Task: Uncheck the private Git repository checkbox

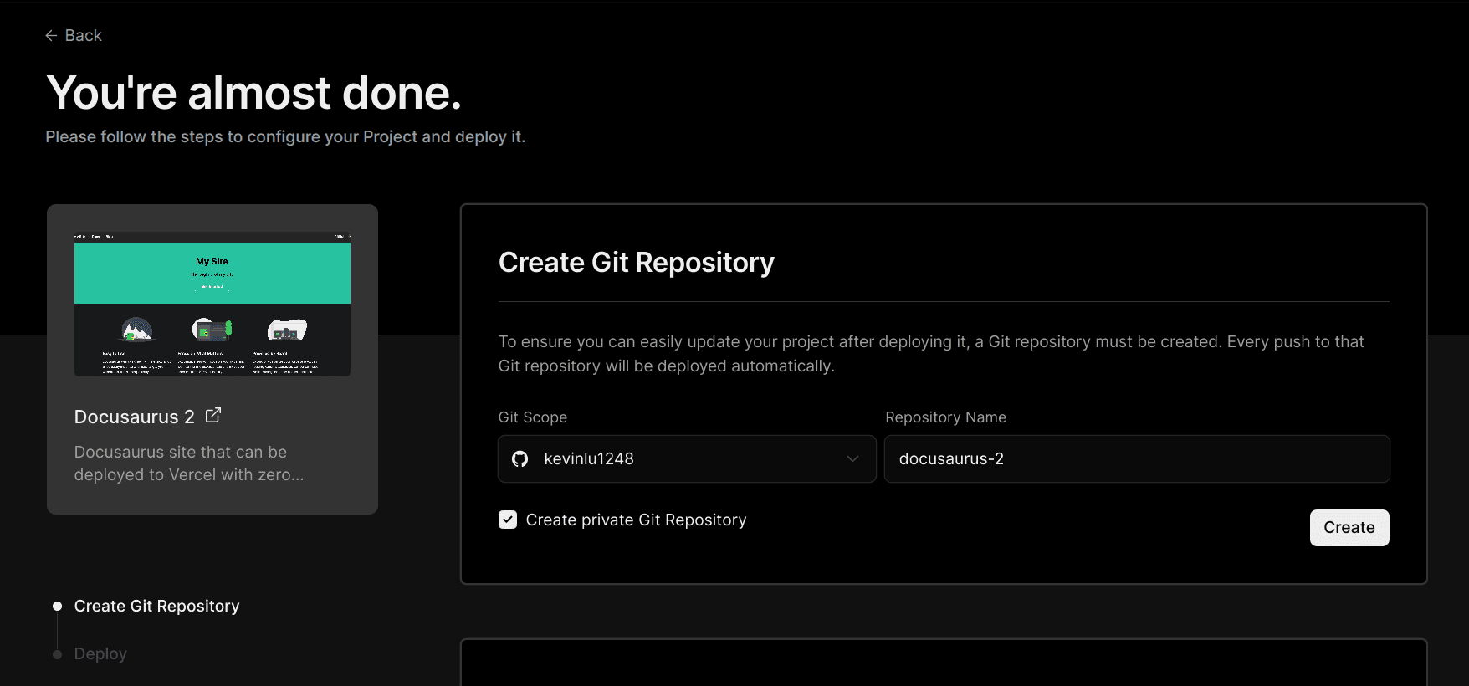Action: pyautogui.click(x=508, y=520)
